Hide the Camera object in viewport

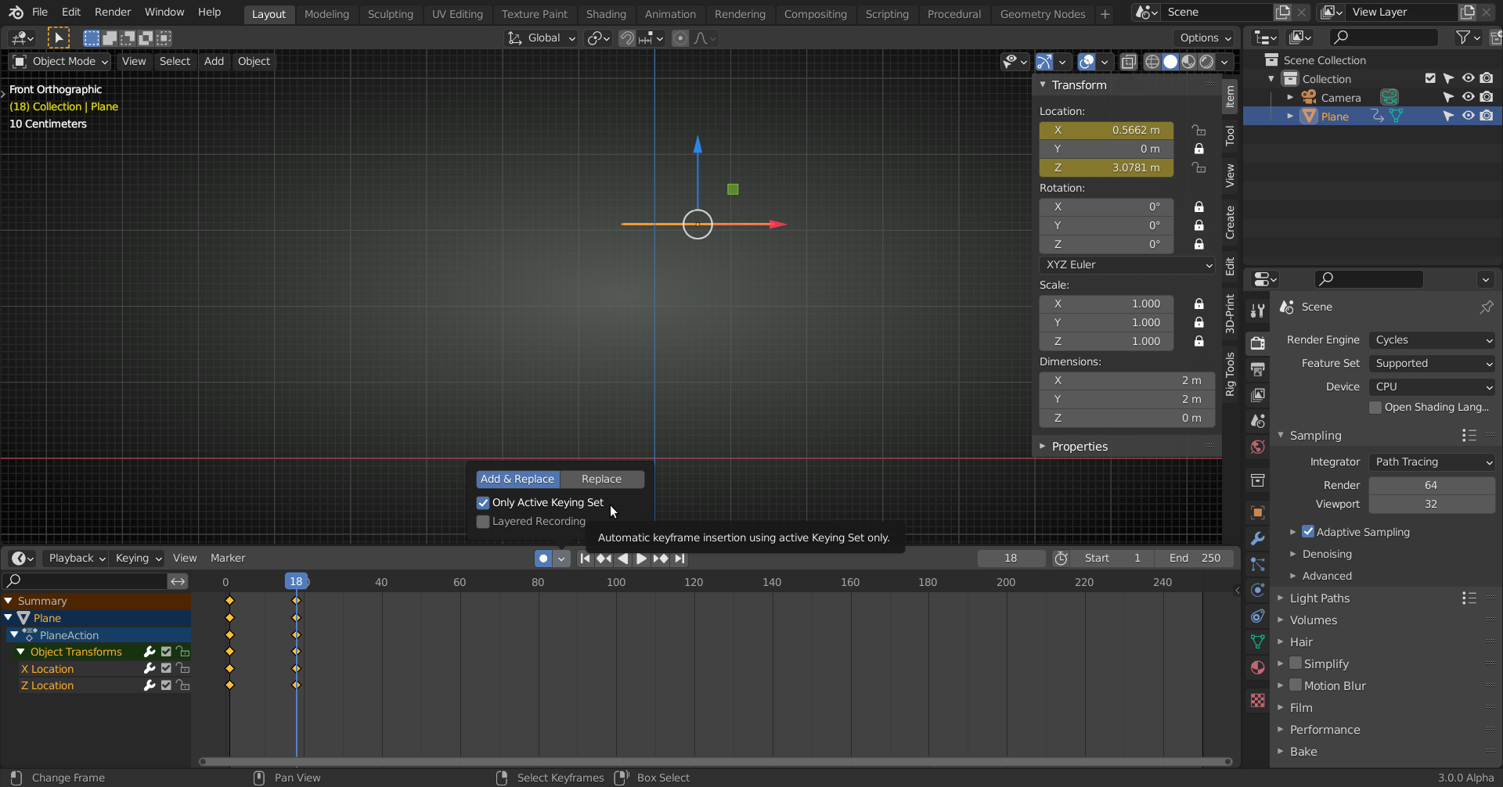tap(1469, 98)
